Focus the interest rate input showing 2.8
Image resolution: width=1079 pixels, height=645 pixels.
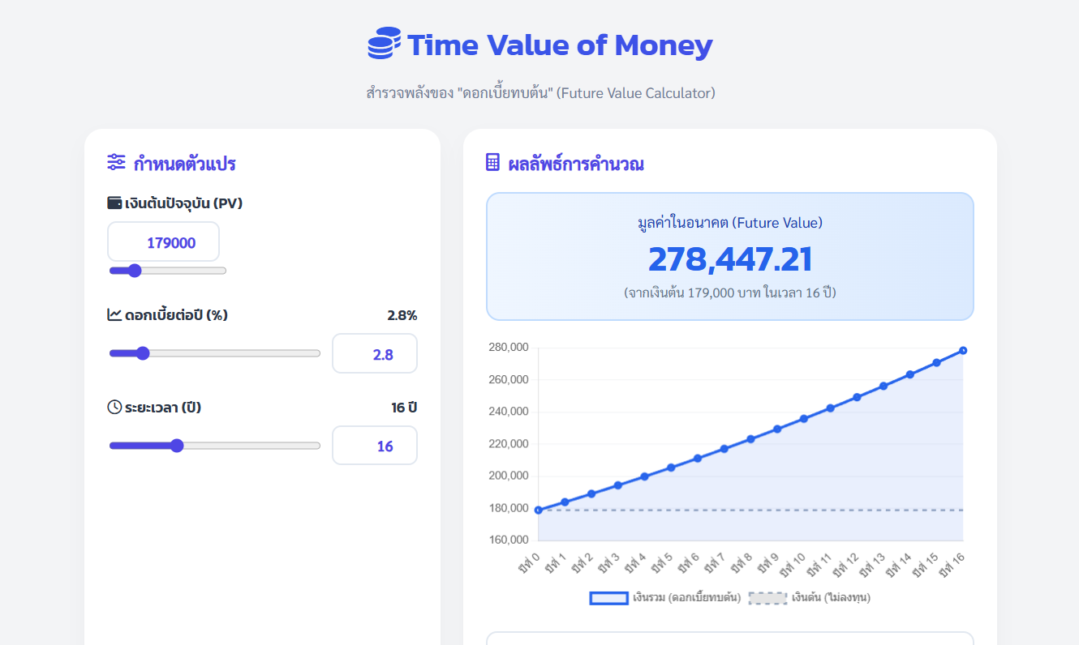[x=375, y=354]
